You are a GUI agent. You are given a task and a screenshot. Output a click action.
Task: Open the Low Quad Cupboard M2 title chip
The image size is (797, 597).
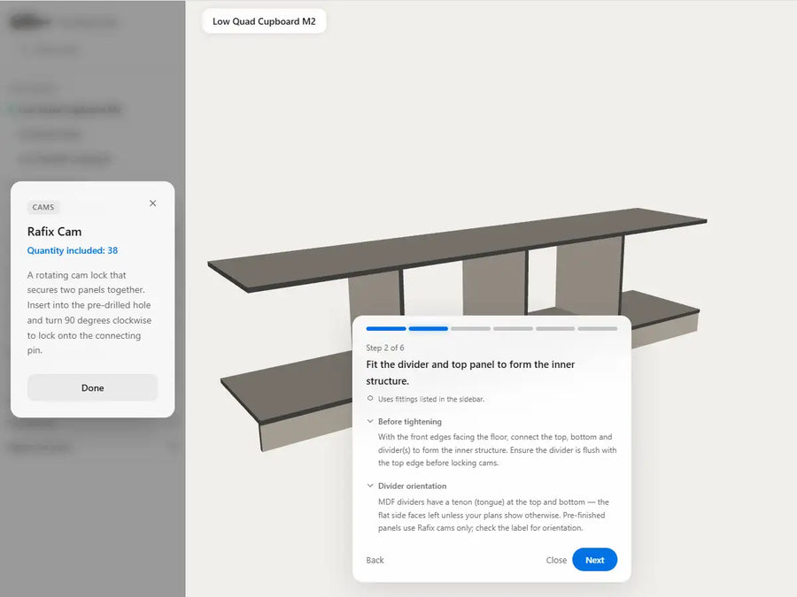click(x=264, y=21)
